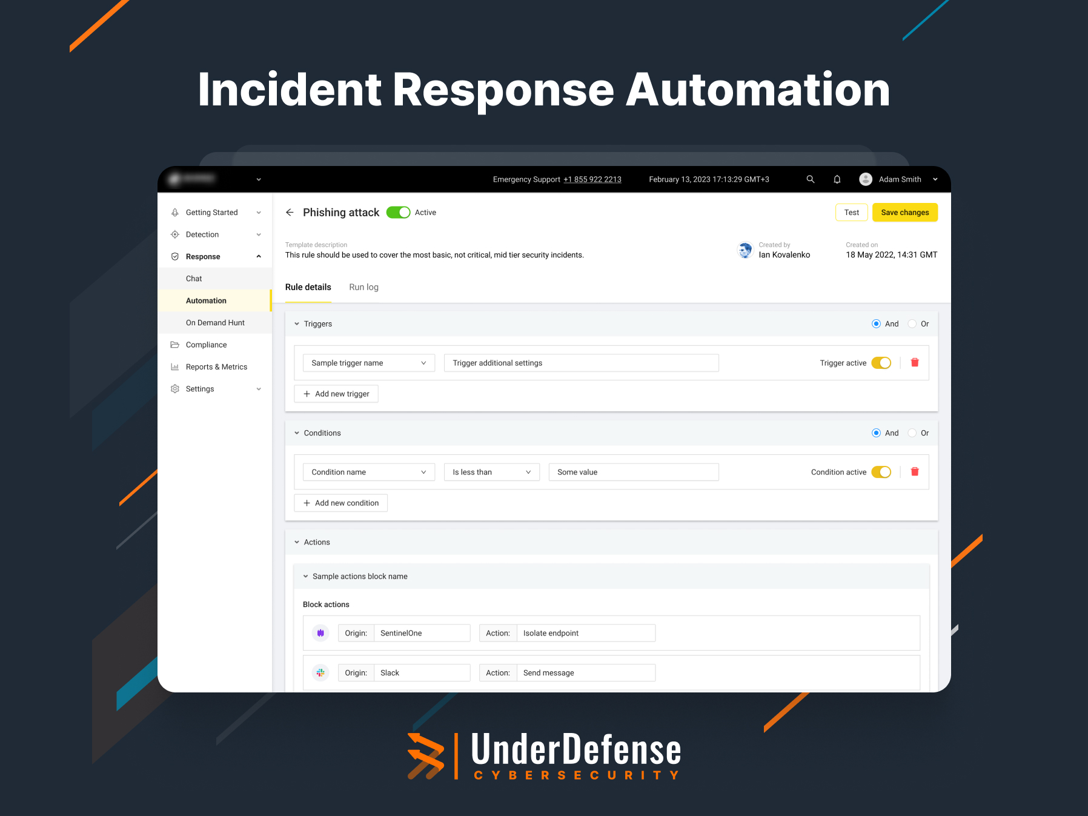Image resolution: width=1088 pixels, height=816 pixels.
Task: Toggle the Phishing attack rule Active switch
Action: click(x=399, y=212)
